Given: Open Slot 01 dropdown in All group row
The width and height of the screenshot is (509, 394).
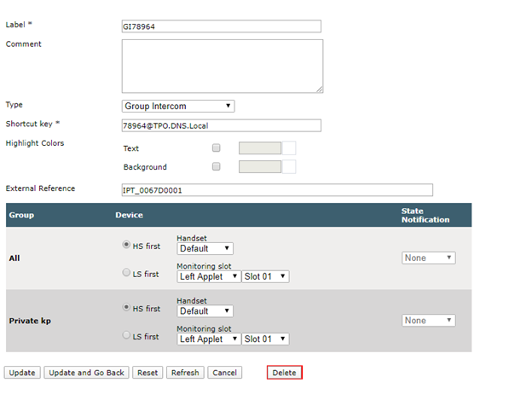Looking at the screenshot, I should point(265,277).
